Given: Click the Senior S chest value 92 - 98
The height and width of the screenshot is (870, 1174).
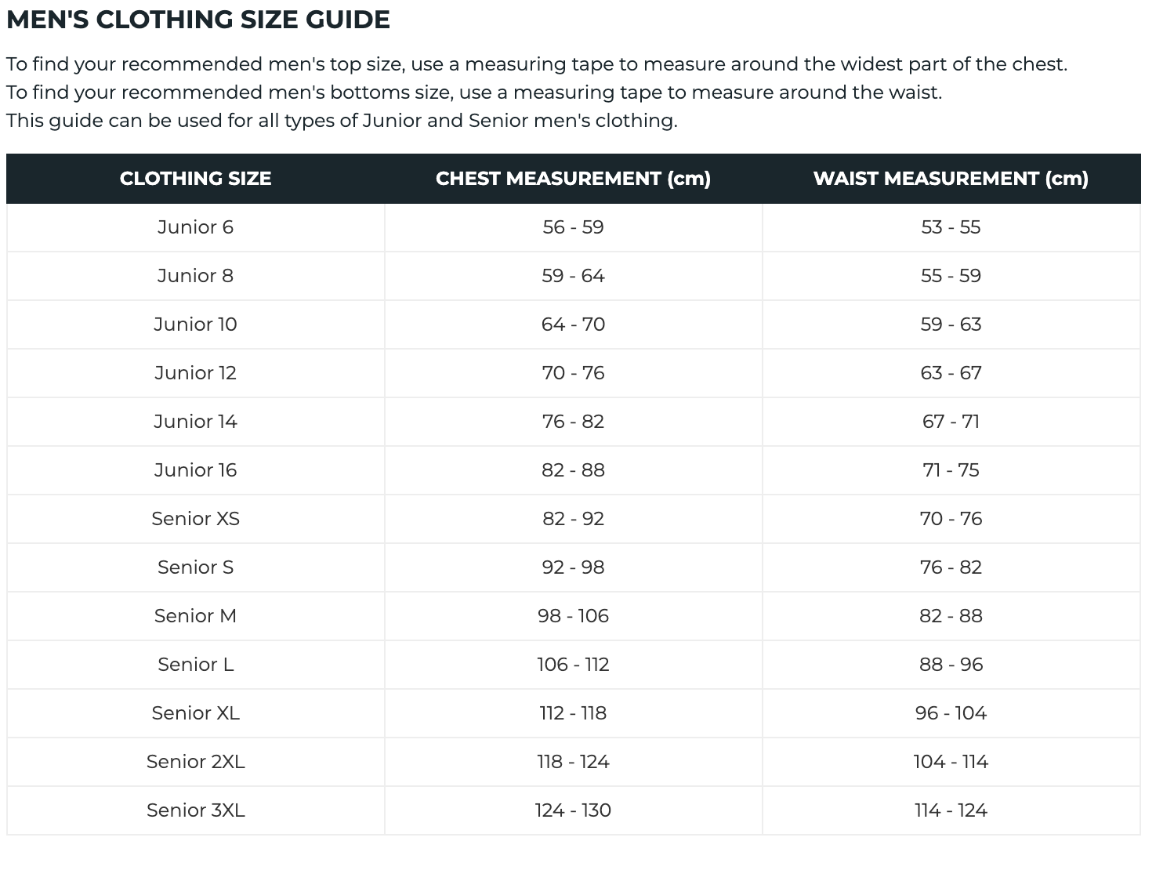Looking at the screenshot, I should pyautogui.click(x=573, y=567).
